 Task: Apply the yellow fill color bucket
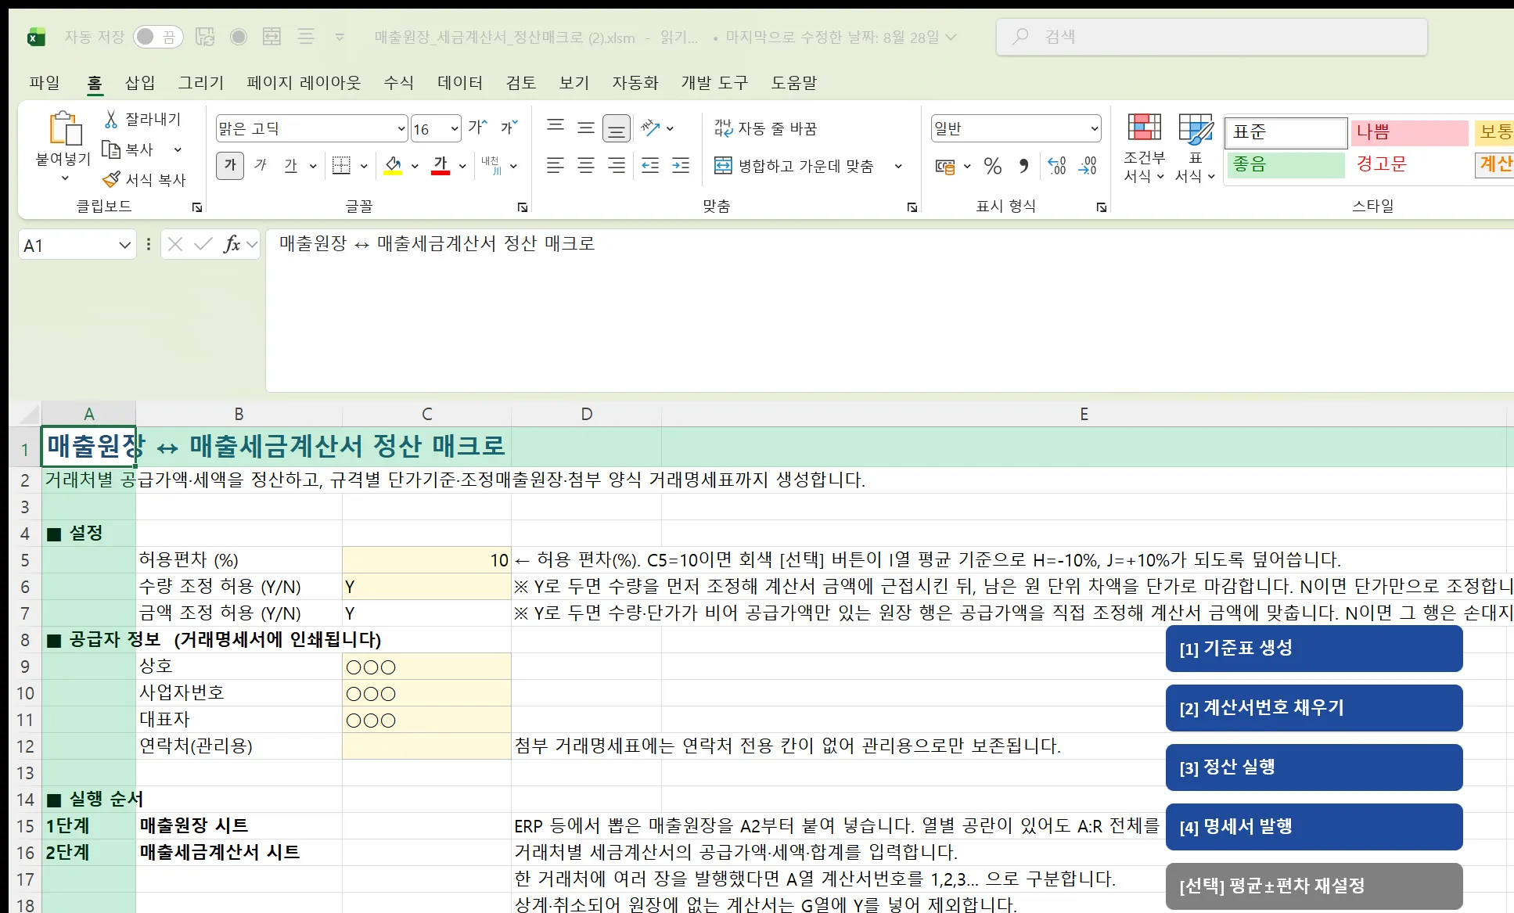[393, 165]
